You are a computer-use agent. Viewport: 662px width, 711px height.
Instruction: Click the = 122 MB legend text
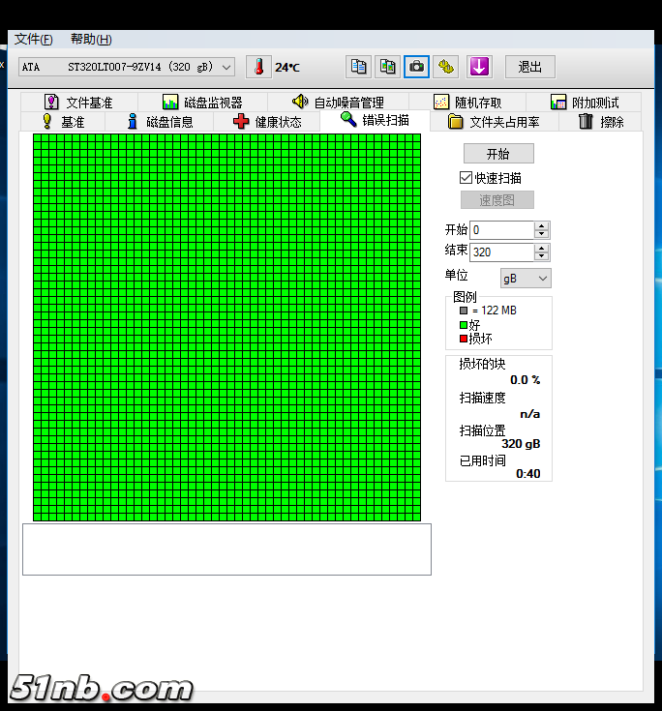tap(495, 311)
